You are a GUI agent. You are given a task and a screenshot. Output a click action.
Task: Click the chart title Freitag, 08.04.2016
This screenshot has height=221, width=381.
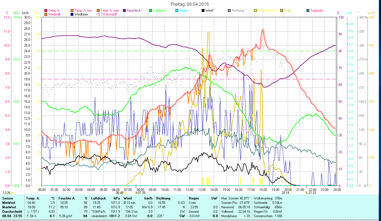[x=190, y=4]
